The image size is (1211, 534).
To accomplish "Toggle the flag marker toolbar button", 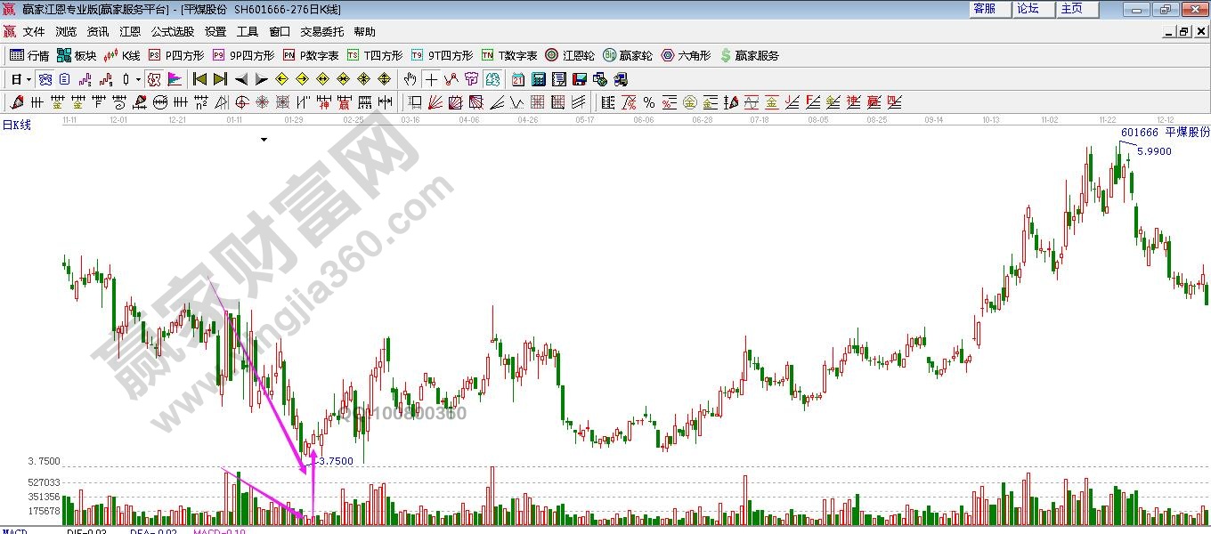I will (x=175, y=79).
